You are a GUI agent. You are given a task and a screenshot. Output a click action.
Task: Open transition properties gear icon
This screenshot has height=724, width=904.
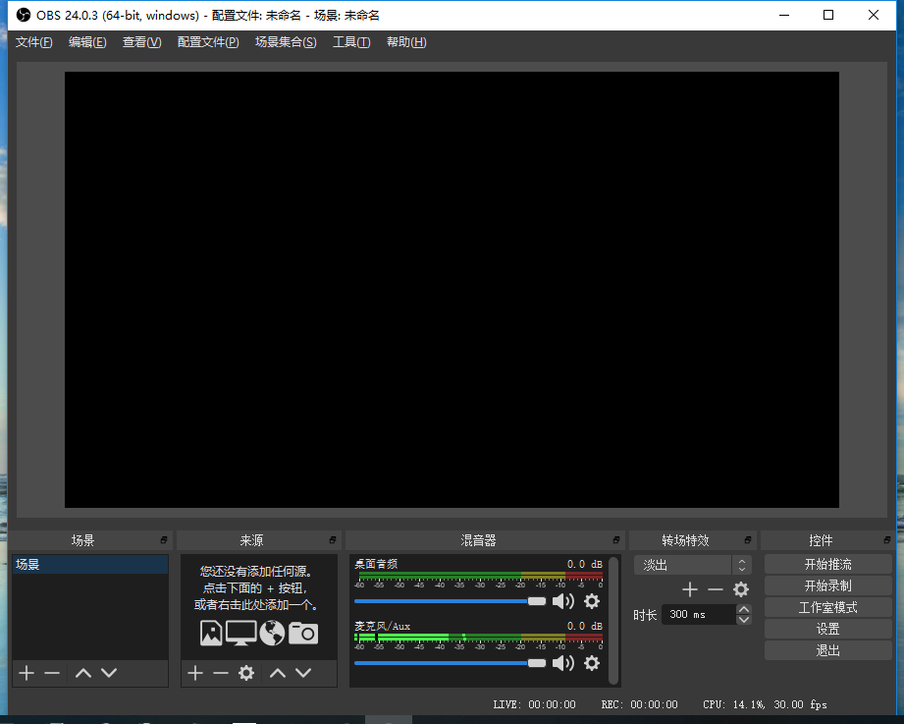[x=741, y=589]
